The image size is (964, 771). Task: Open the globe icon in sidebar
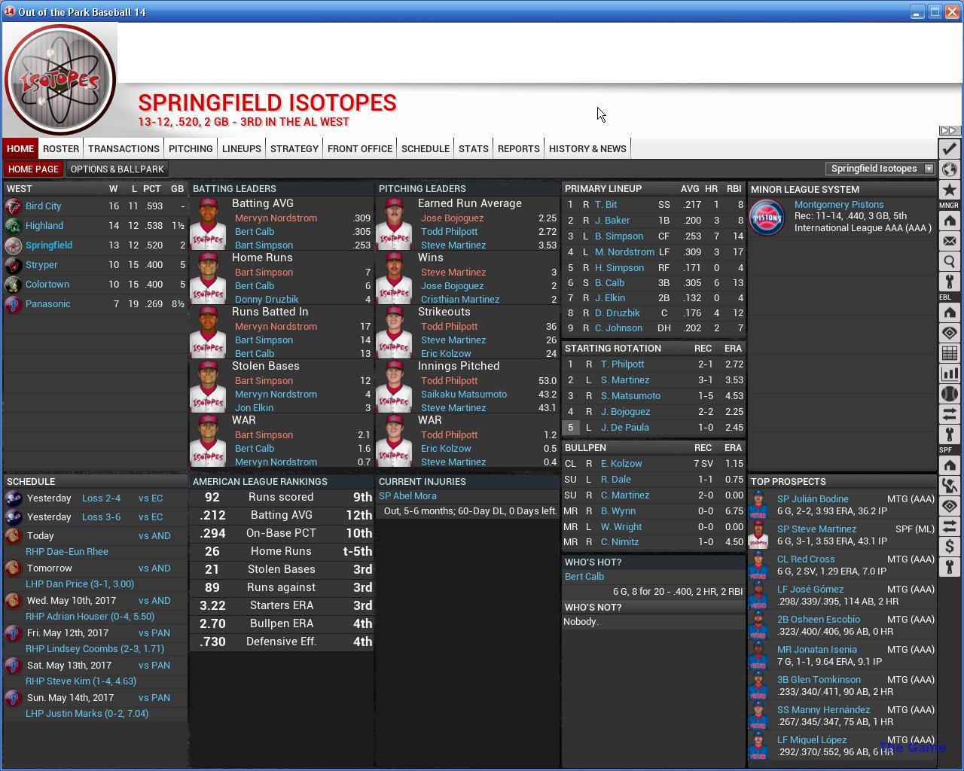(x=949, y=169)
